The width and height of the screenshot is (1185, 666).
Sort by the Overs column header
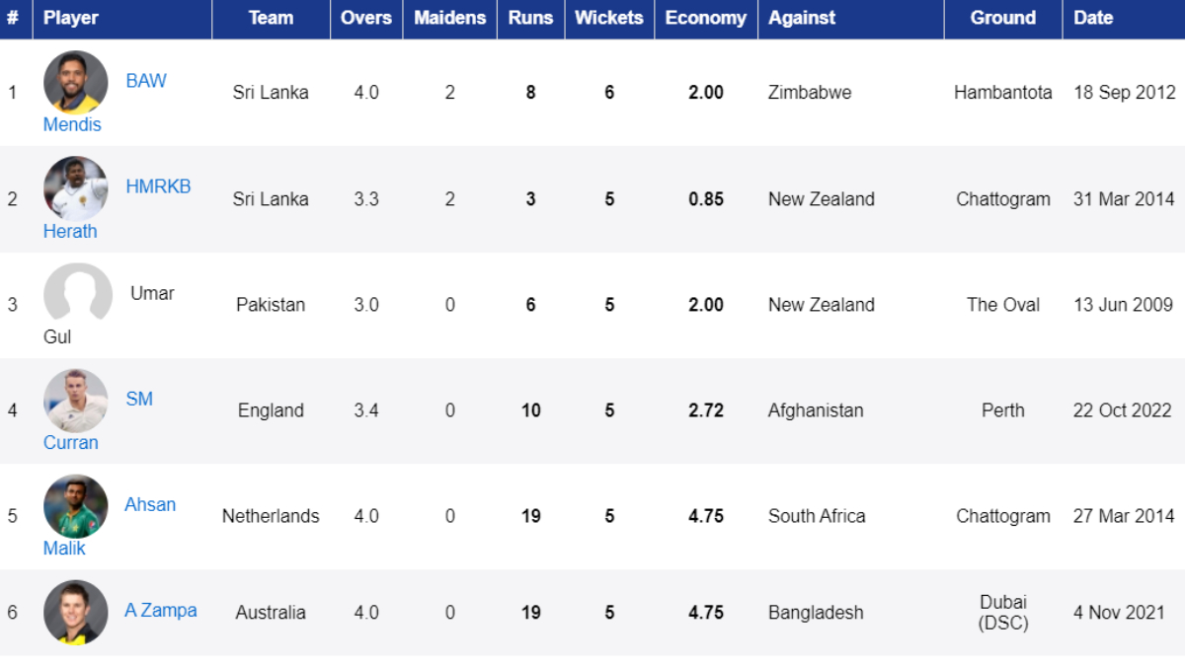pos(365,18)
